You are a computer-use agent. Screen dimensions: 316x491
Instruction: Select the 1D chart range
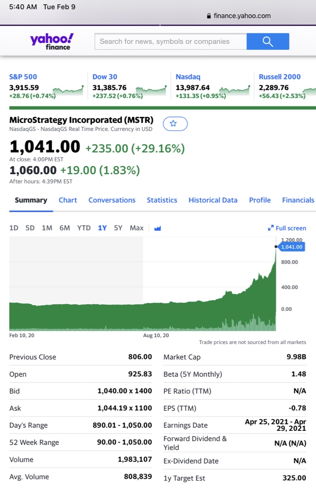click(14, 228)
